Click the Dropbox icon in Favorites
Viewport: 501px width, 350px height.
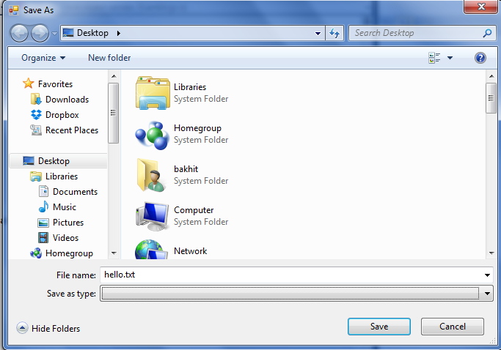coord(36,114)
